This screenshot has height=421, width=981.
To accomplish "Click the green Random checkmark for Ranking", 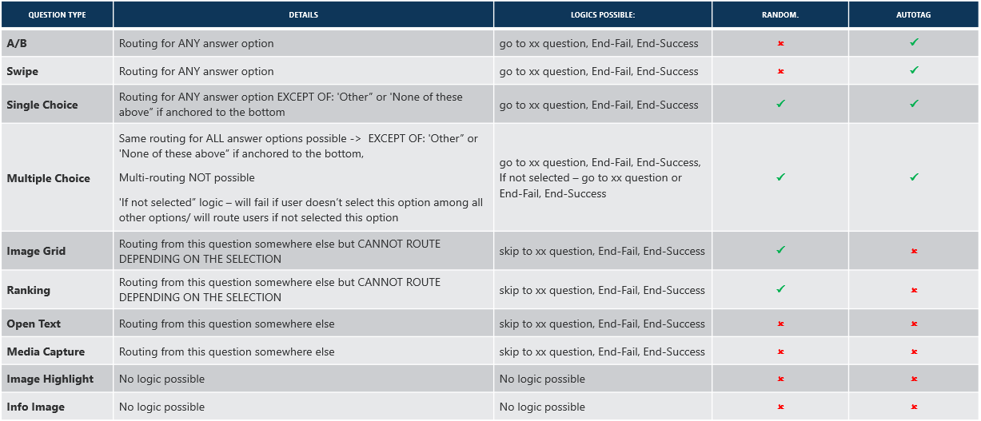I will pos(780,289).
